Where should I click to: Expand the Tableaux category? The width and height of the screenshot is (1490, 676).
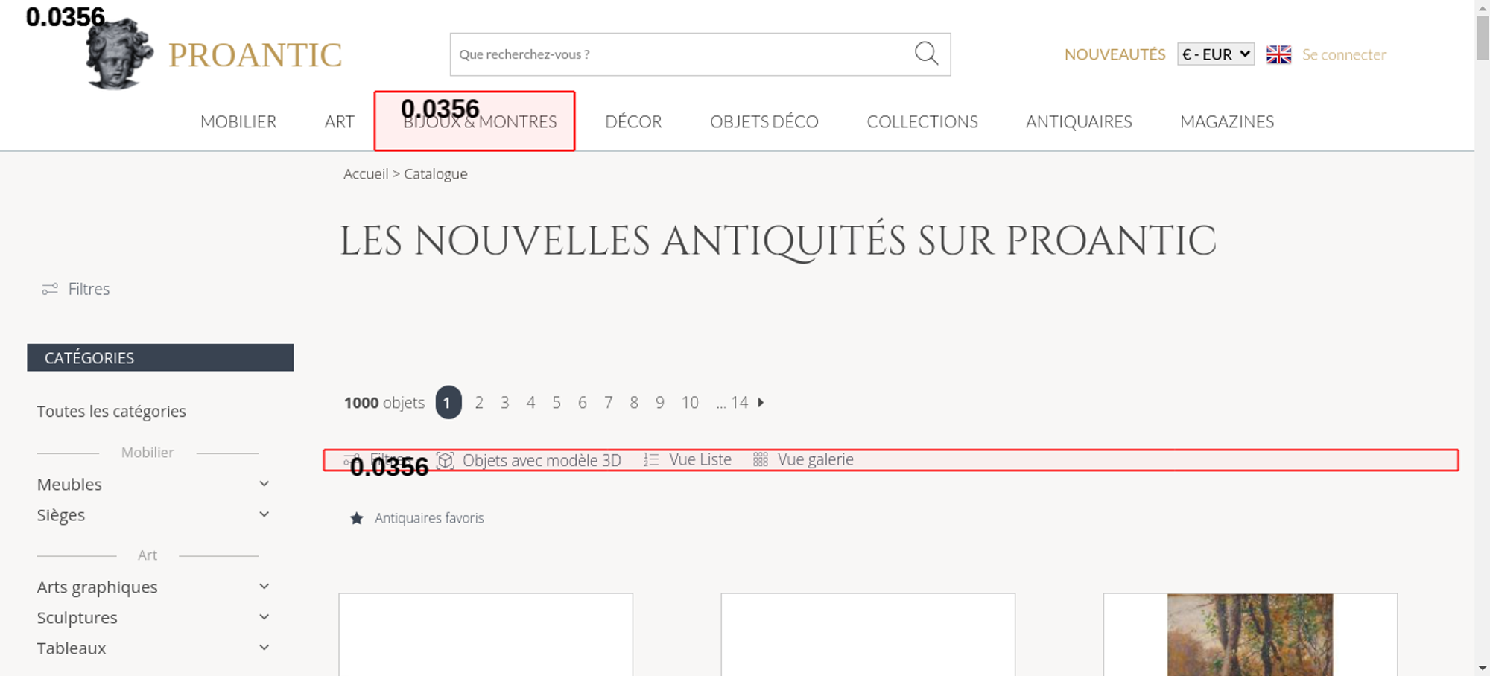264,648
